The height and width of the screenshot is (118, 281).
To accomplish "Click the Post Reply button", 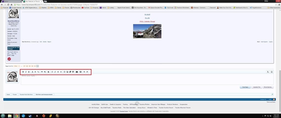I will [245, 87].
